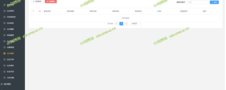
Task: Click the grid icon beside 余额明细
Action: pyautogui.click(x=5, y=47)
